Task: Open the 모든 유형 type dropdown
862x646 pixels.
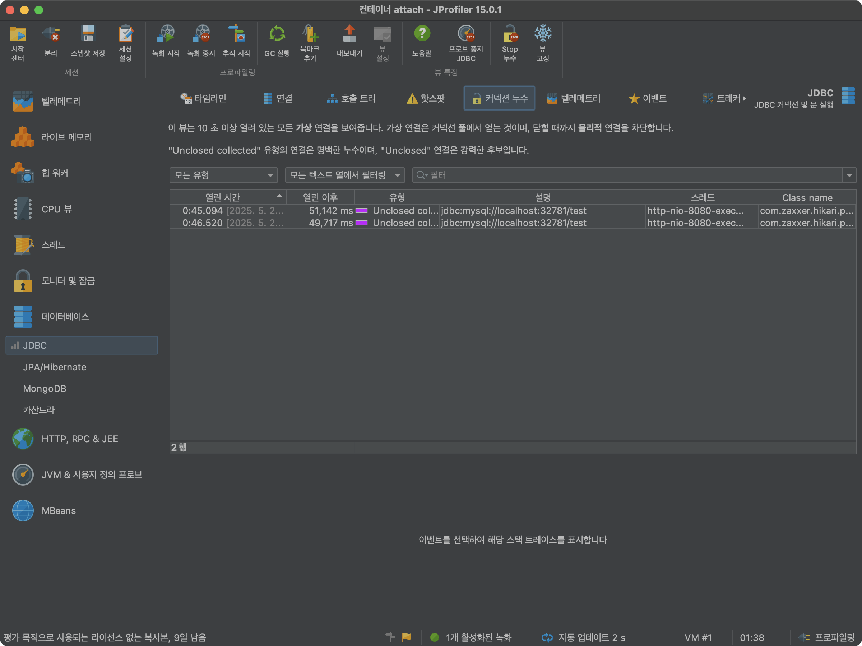Action: (224, 175)
